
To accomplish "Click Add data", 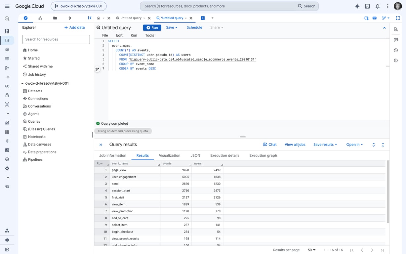I will click(74, 27).
